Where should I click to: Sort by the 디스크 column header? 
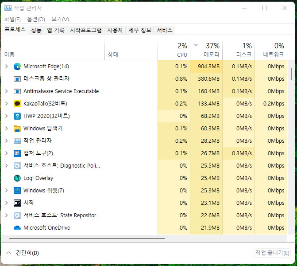(x=239, y=51)
